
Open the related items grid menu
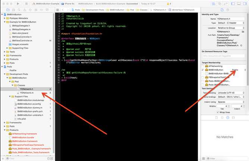click(58, 10)
